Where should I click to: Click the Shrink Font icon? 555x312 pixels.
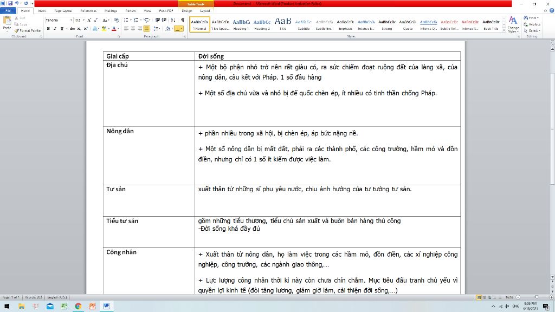(x=95, y=20)
